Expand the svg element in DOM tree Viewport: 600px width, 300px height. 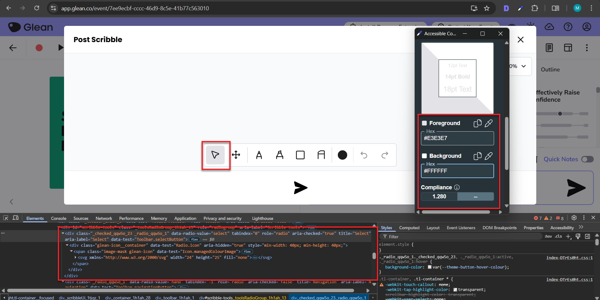[x=76, y=258]
